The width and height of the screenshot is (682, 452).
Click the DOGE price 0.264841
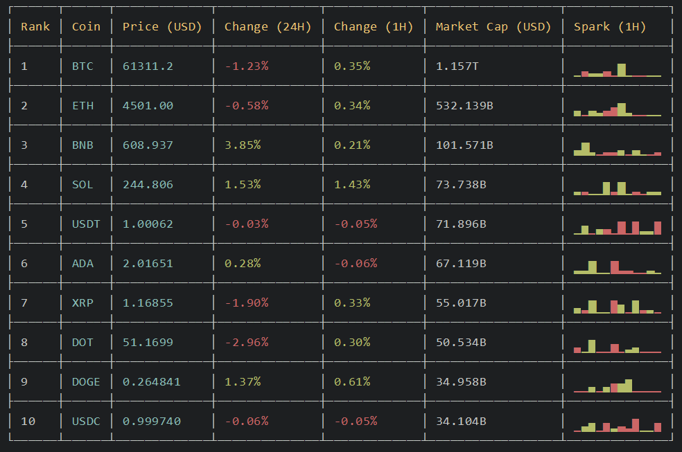[151, 382]
